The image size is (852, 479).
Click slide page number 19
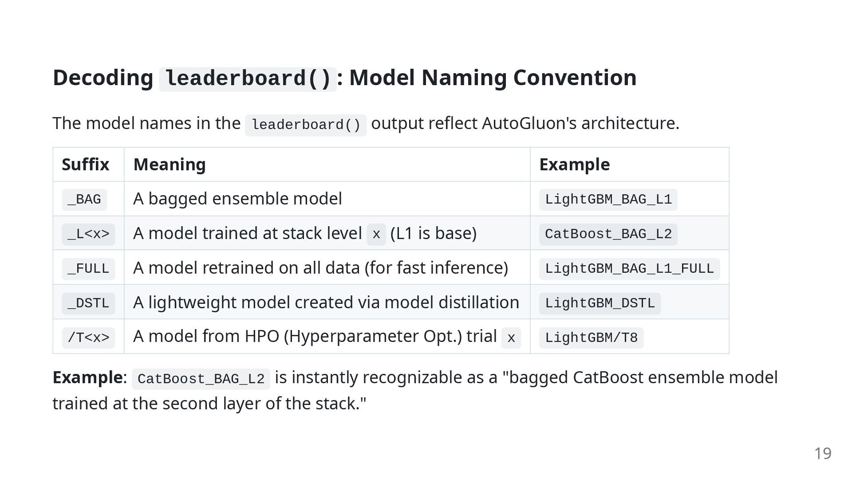click(x=823, y=453)
